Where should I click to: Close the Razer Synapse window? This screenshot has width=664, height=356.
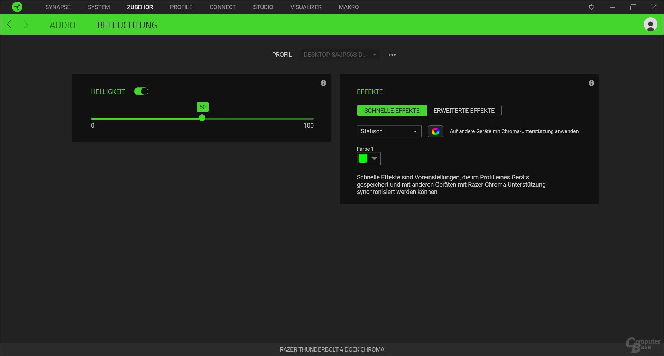(x=653, y=7)
